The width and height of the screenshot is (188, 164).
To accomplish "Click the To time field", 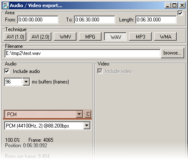I will click(x=94, y=20).
